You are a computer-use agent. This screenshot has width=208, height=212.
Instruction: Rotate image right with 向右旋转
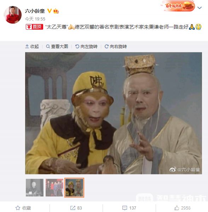tap(116, 47)
